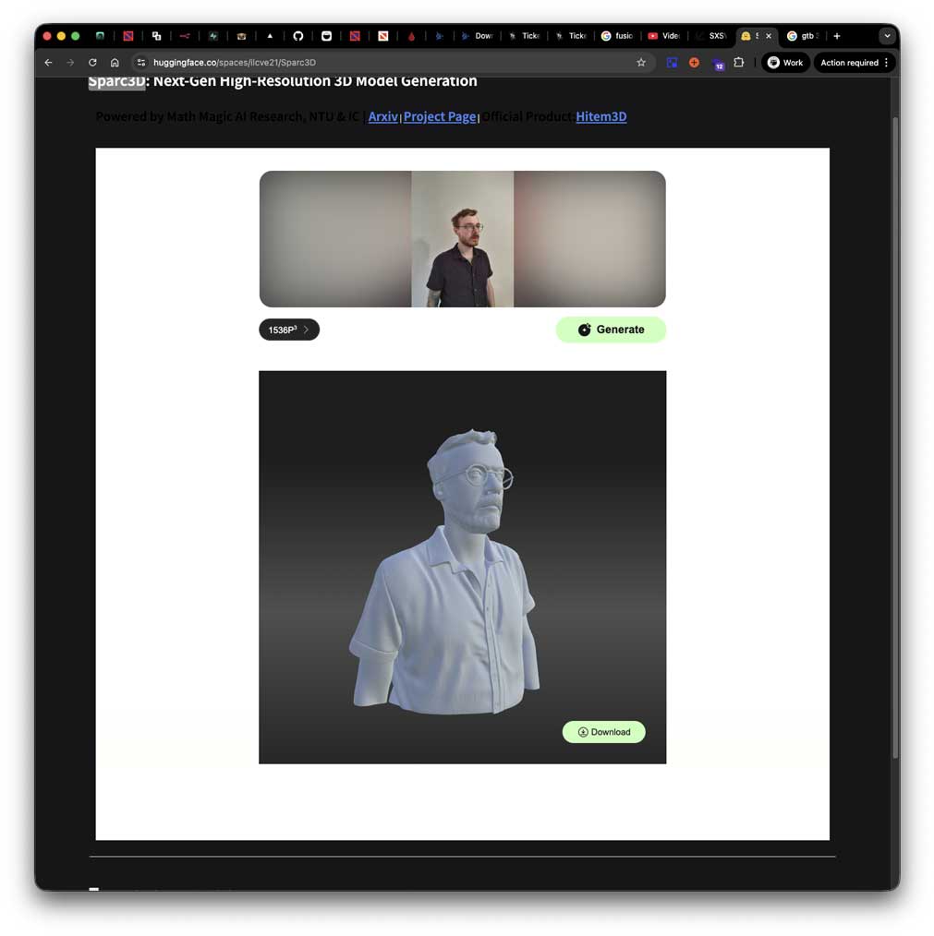This screenshot has width=934, height=936.
Task: Switch to the YouTube Video tab
Action: click(x=663, y=36)
